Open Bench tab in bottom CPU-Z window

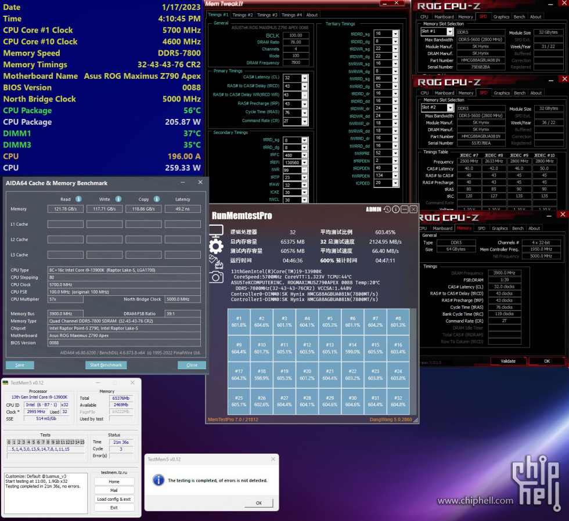(x=517, y=228)
